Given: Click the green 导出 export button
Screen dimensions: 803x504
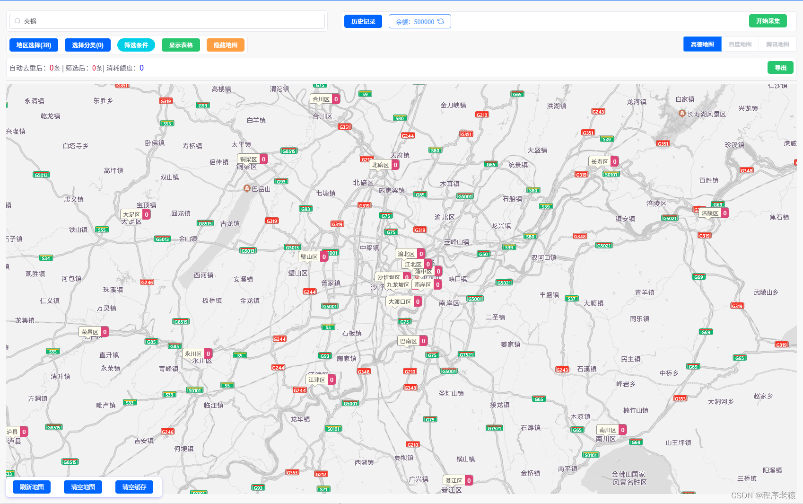Looking at the screenshot, I should (x=780, y=68).
